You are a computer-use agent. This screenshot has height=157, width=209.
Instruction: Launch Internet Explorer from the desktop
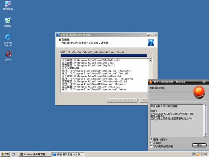(8, 40)
